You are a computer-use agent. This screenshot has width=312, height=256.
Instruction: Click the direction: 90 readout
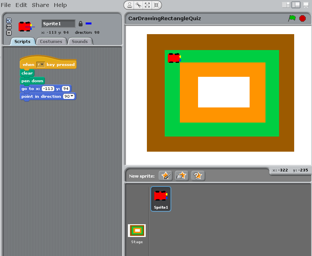coord(87,33)
